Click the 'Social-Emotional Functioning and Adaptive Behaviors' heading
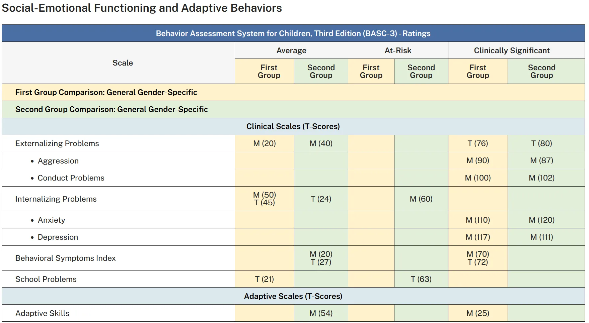Viewport: 589px width, 323px height. tap(142, 8)
